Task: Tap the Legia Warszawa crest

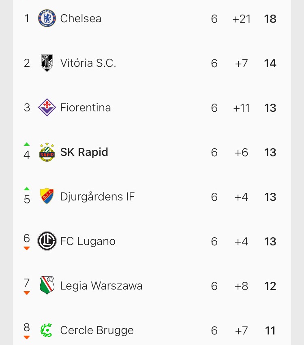Action: [47, 286]
